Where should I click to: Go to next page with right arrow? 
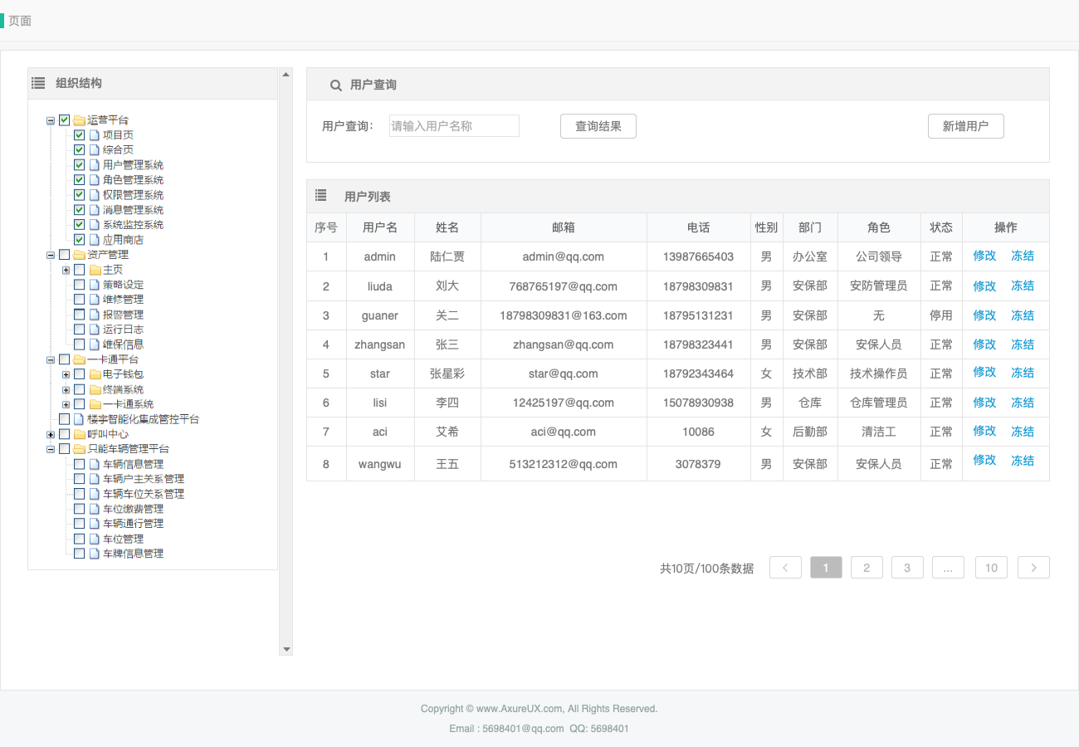1033,568
